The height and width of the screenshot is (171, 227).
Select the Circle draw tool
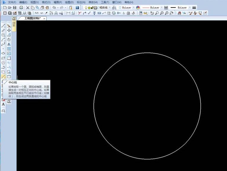click(x=3, y=35)
